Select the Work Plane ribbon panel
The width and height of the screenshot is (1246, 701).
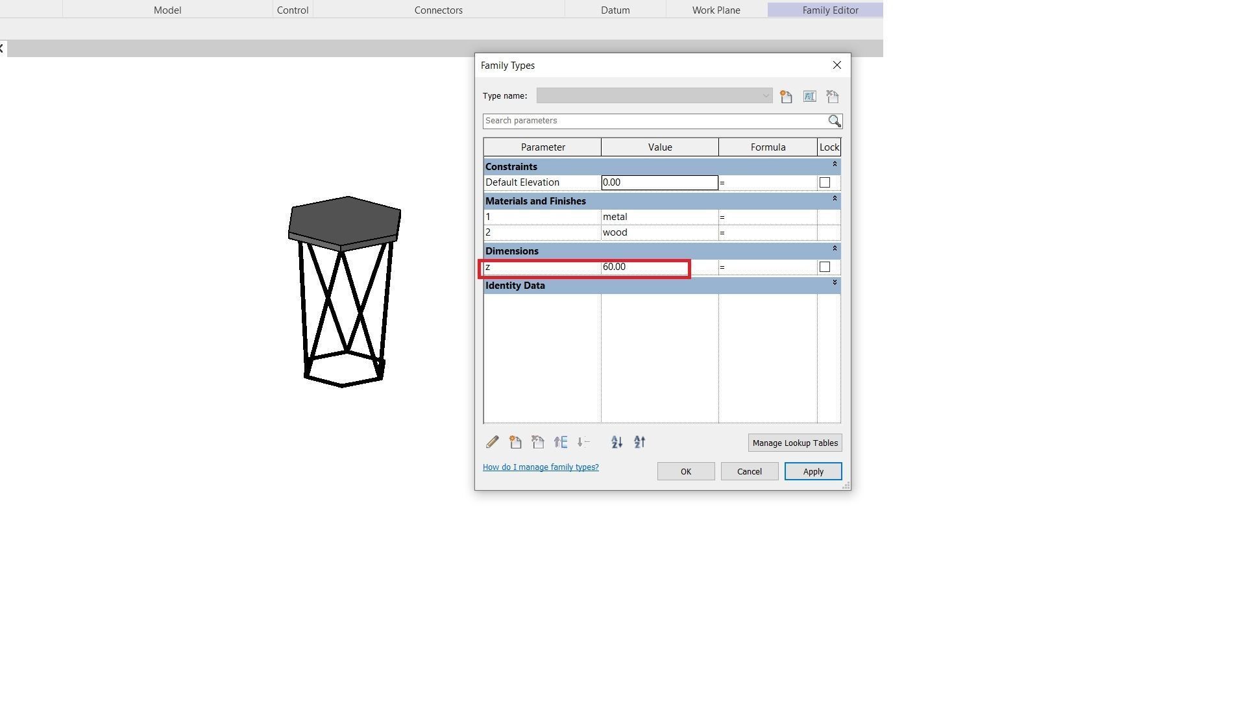716,10
